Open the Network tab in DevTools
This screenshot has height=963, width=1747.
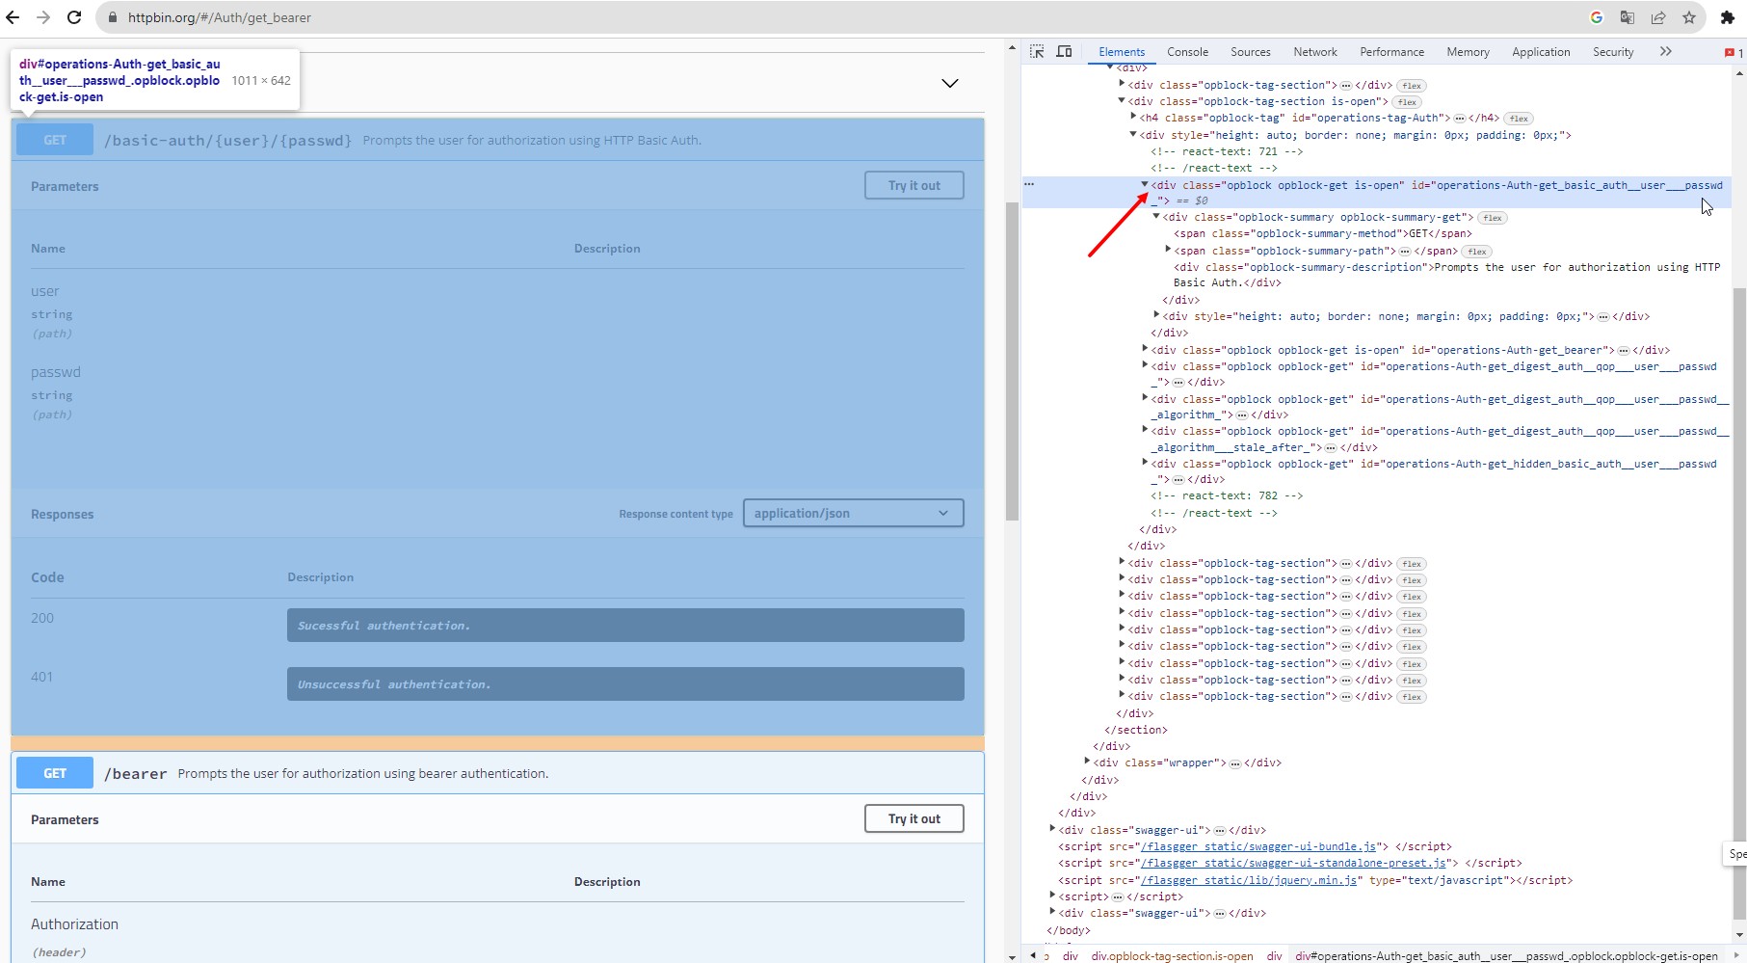coord(1314,52)
